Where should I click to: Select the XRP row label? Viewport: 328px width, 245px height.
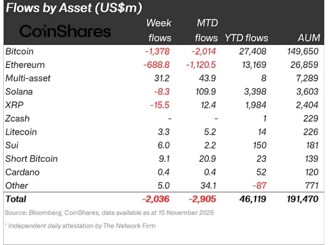[14, 105]
